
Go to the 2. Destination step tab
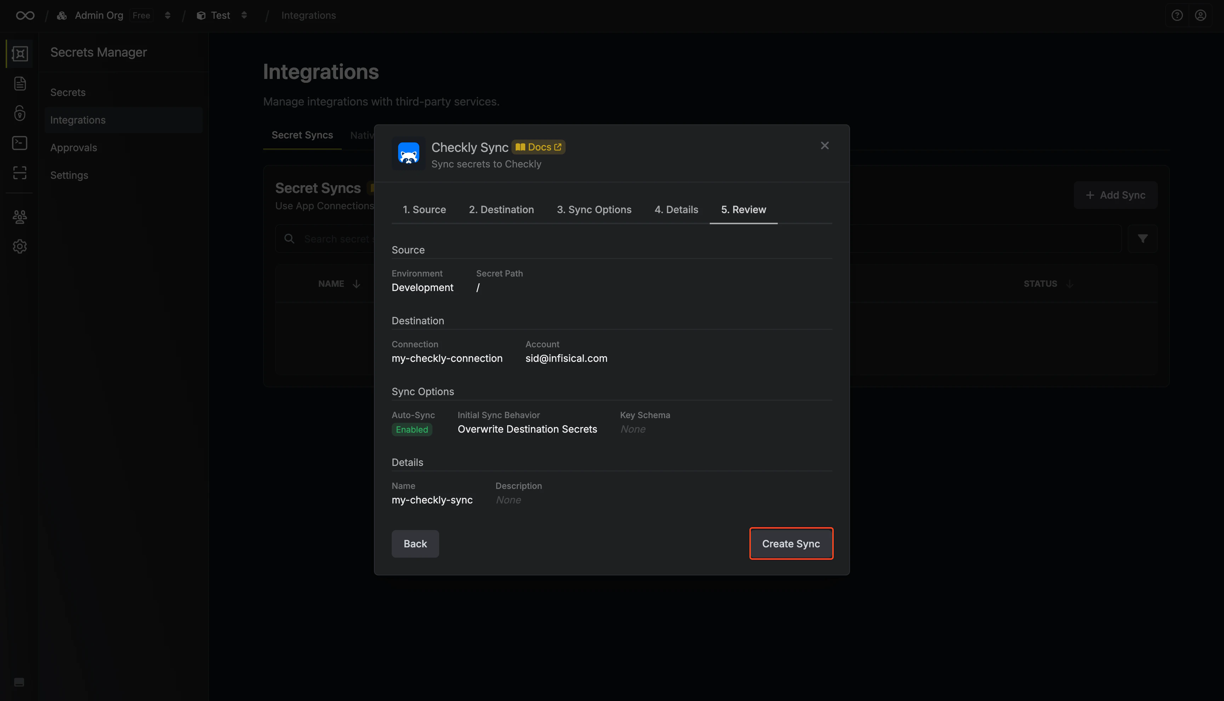coord(501,210)
